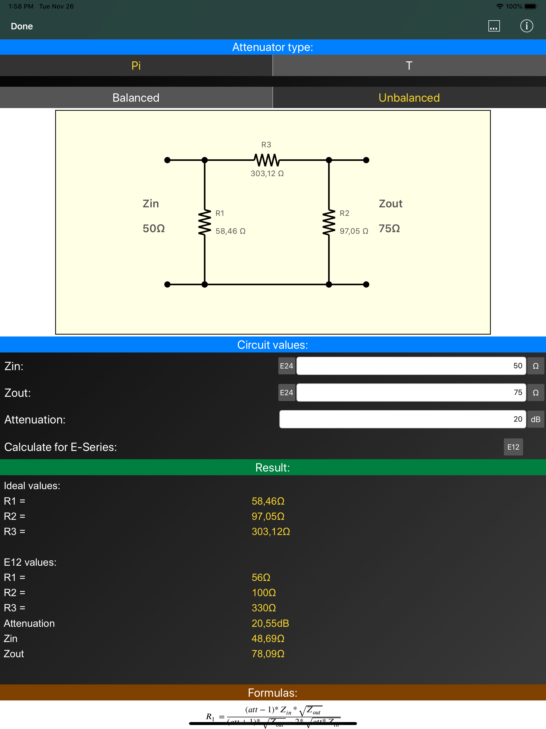Open E24 picker for Zout

(x=287, y=393)
